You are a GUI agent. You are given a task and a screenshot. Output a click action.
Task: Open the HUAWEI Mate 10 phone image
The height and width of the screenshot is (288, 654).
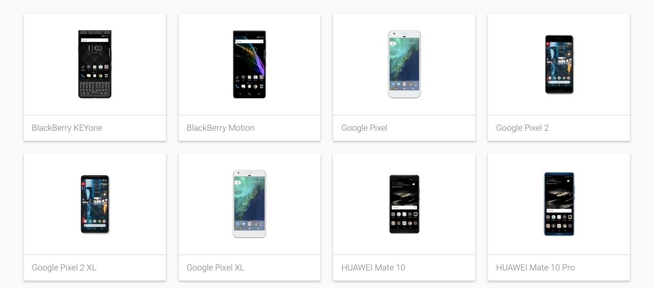point(404,204)
